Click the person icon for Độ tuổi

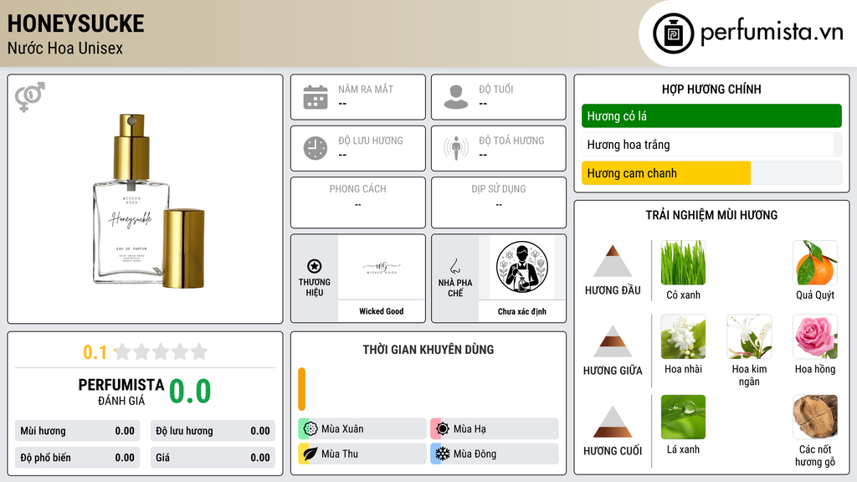pyautogui.click(x=456, y=97)
